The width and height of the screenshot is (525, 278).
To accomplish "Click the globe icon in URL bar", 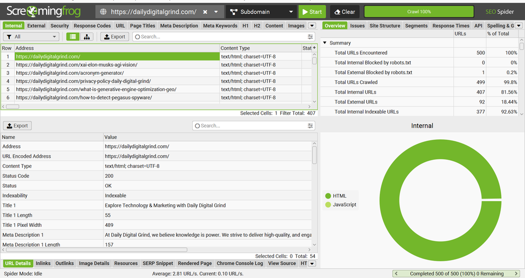I will point(103,12).
